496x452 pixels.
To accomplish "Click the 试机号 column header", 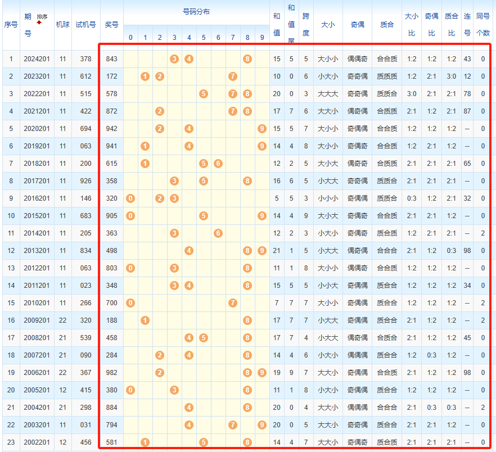I will pyautogui.click(x=85, y=25).
